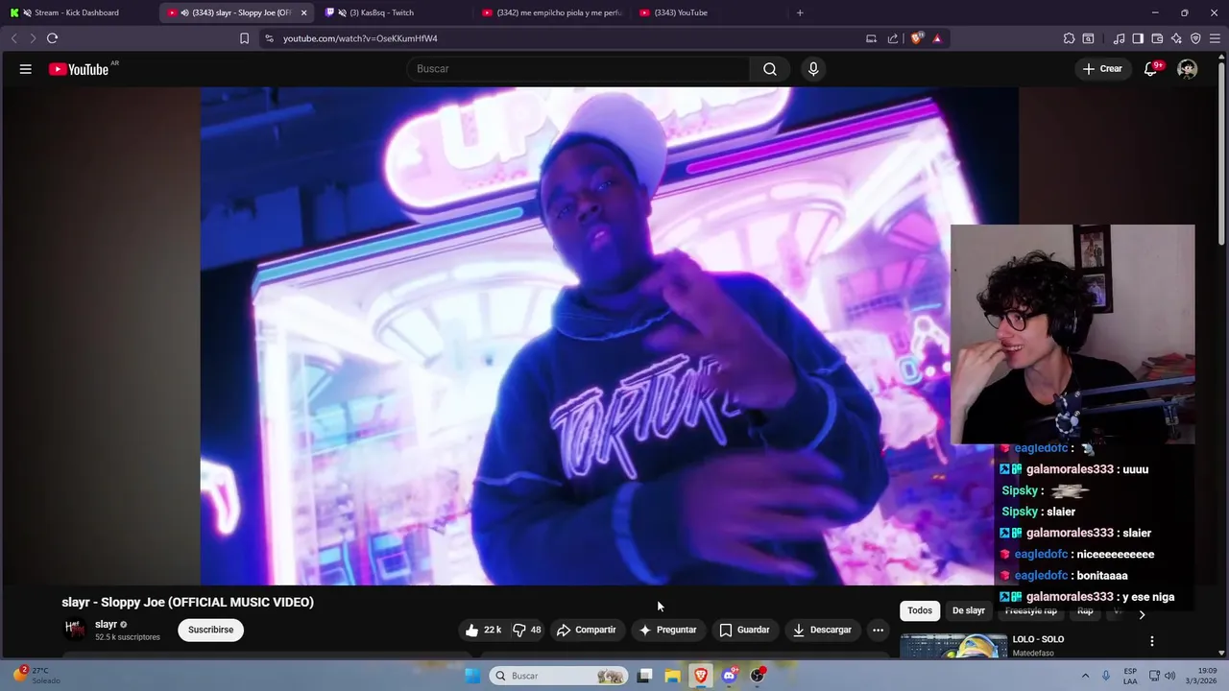1229x691 pixels.
Task: Open the LOLO - SOLO video thumbnail
Action: 953,646
